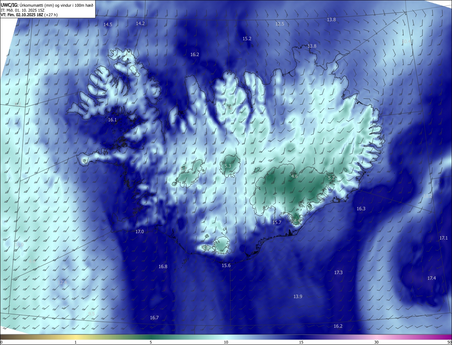Click the 17.0 value label

pos(139,231)
